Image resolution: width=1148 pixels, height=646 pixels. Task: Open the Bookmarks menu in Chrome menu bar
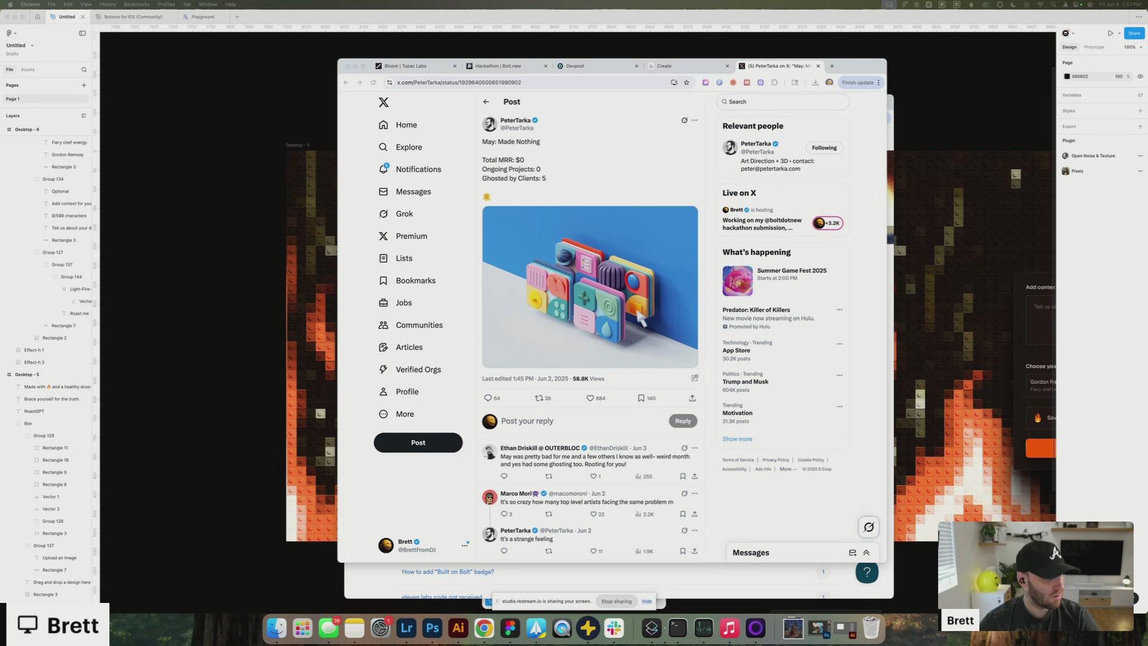click(x=136, y=4)
